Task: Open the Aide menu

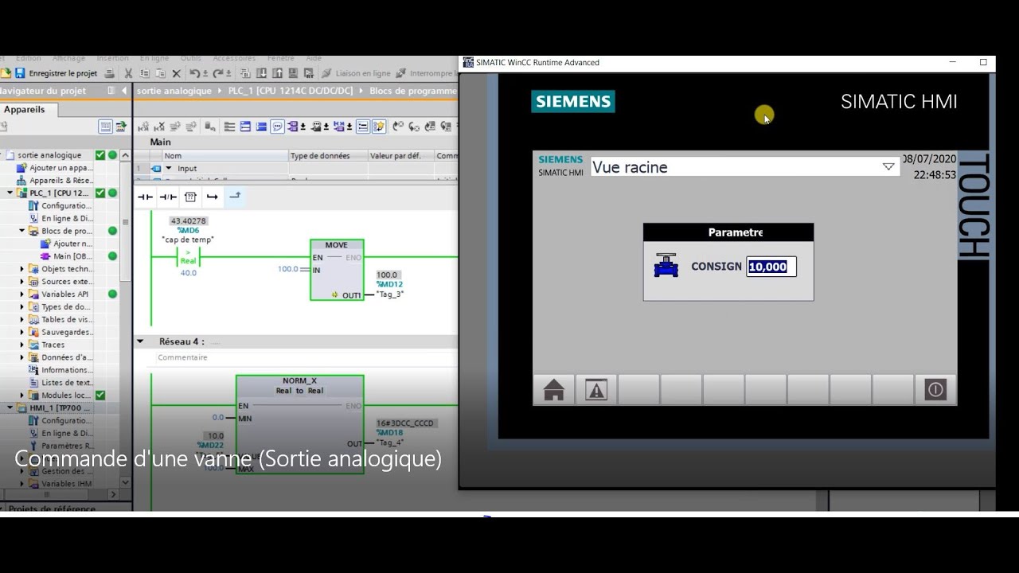Action: click(x=314, y=58)
